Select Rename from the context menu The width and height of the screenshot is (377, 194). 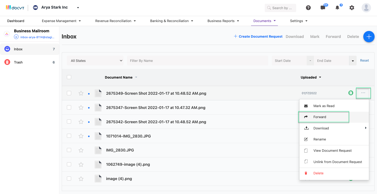click(x=320, y=139)
